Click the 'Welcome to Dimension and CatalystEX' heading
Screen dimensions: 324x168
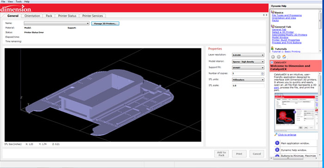pos(290,67)
